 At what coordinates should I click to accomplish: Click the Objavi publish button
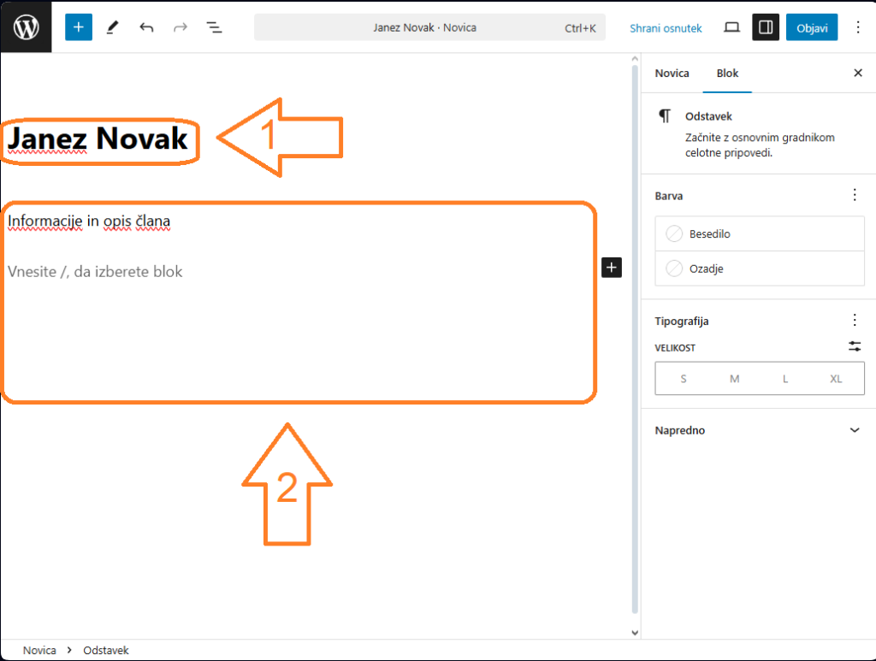pos(812,27)
